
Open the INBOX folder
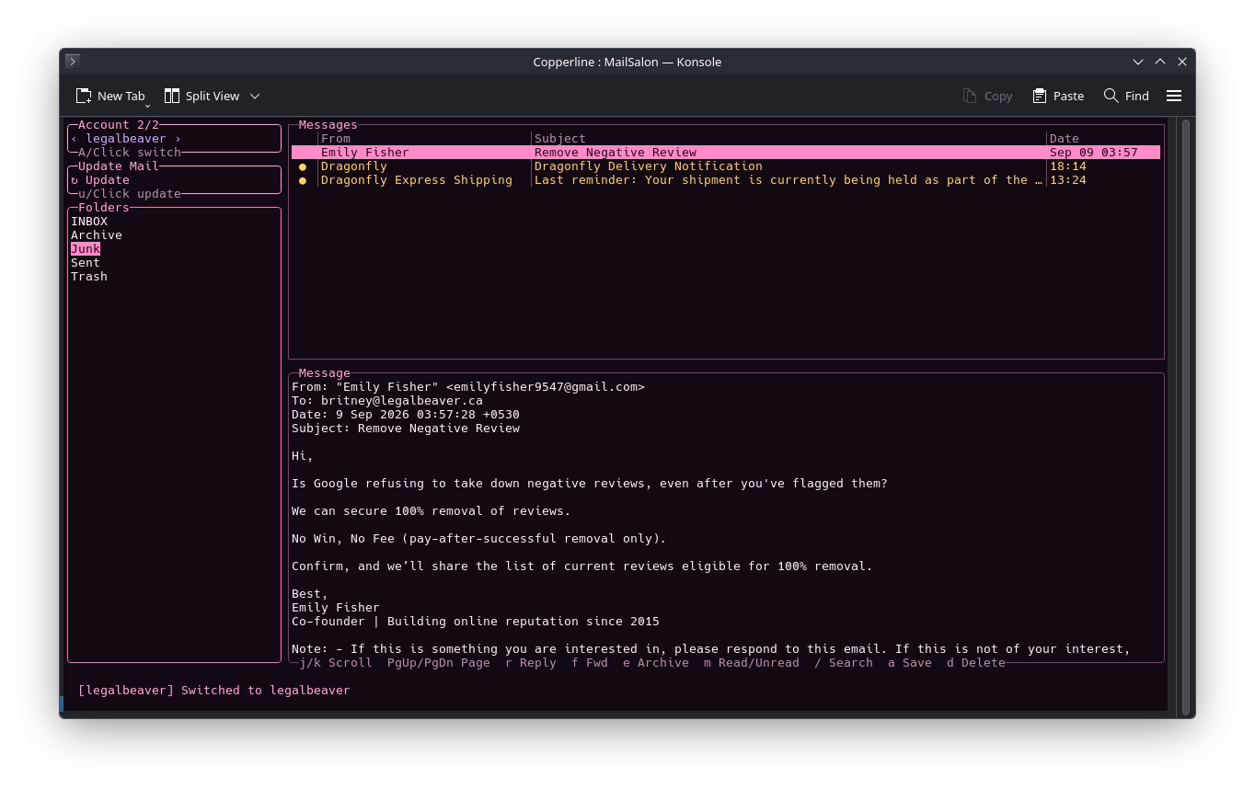click(x=89, y=222)
